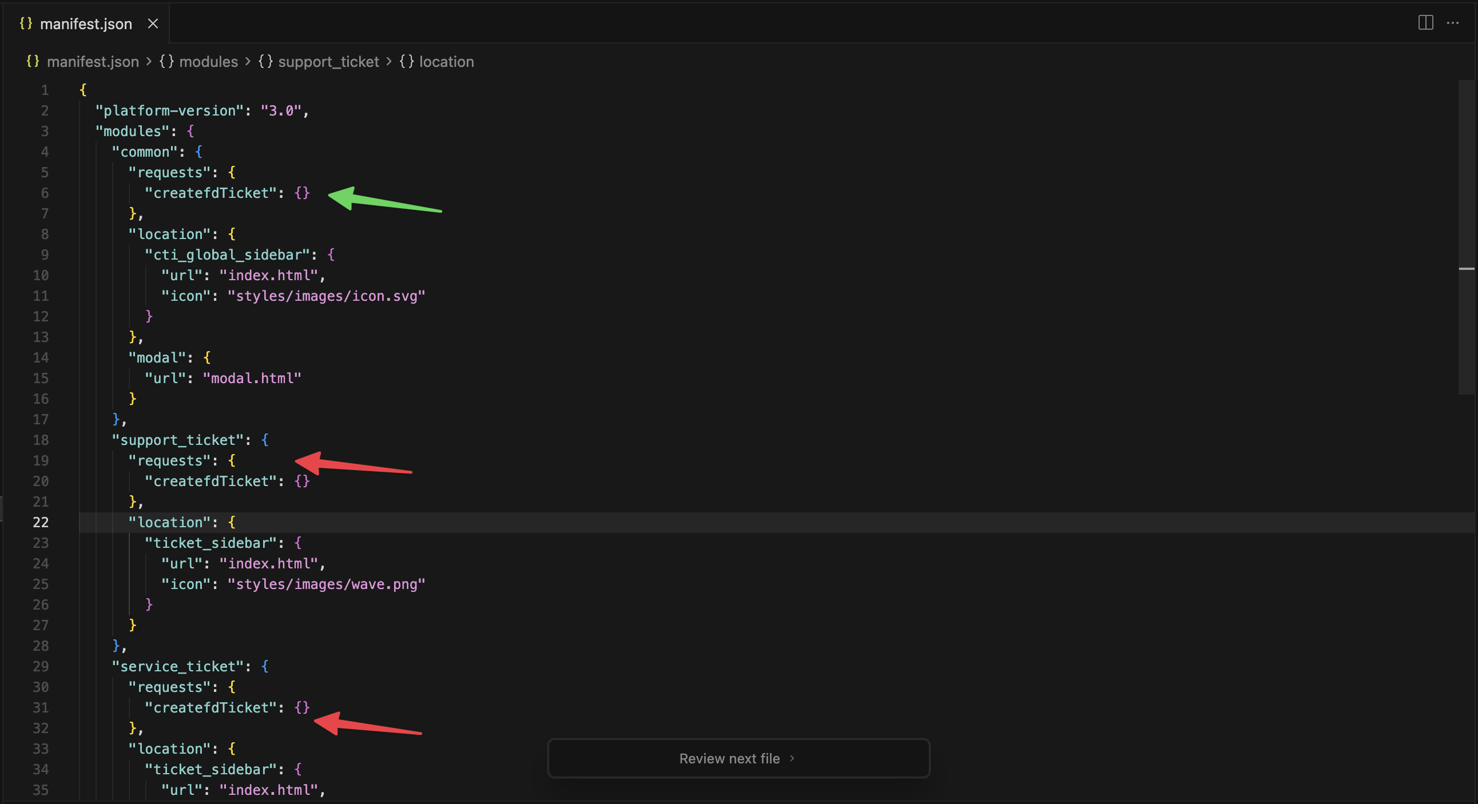Click line number 22 in the gutter

(x=41, y=522)
